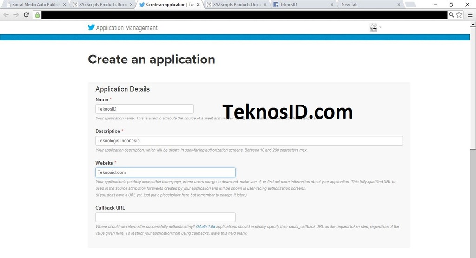Reload the page with refresh icon
The image size is (476, 258).
pos(26,15)
